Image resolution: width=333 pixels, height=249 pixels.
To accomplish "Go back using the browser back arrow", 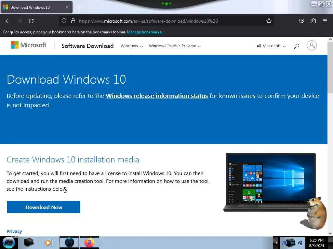I will pyautogui.click(x=8, y=21).
